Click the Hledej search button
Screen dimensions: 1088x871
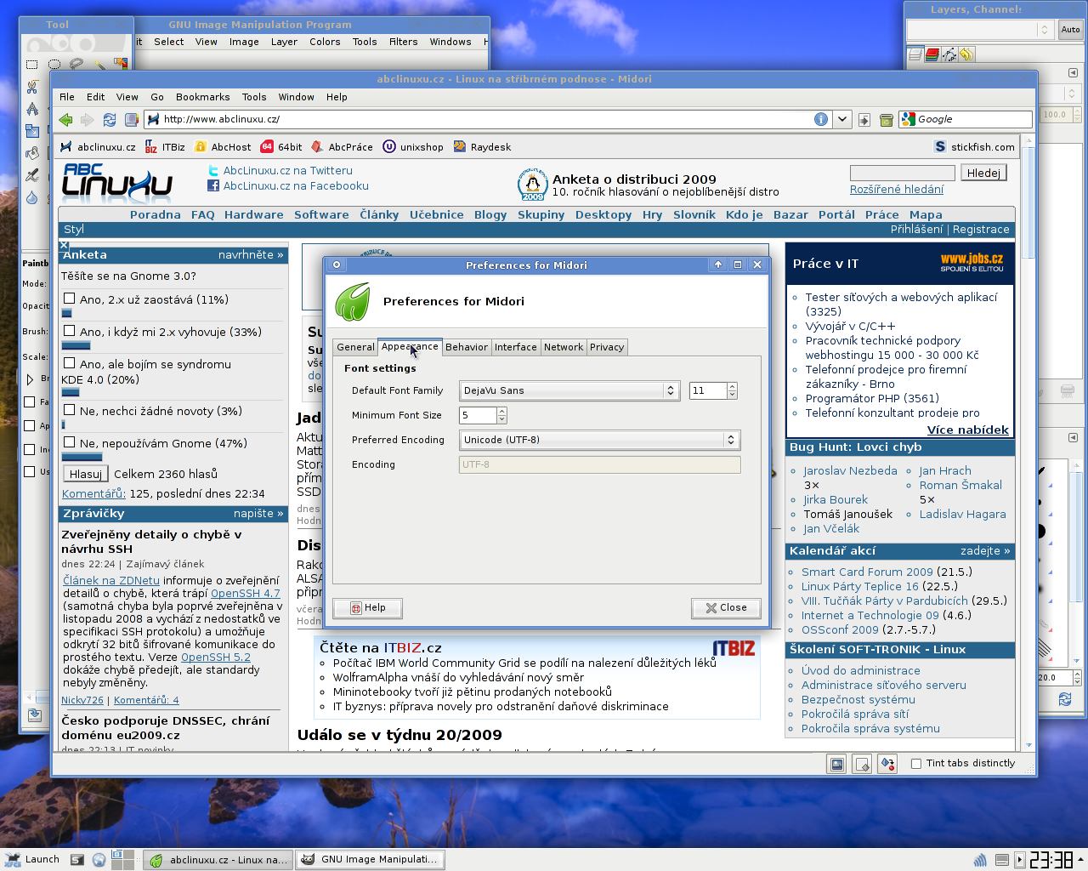(x=983, y=173)
